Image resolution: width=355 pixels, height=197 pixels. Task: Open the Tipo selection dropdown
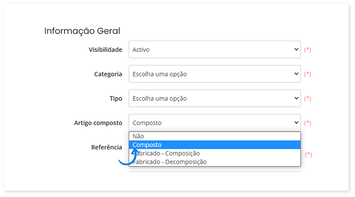(x=214, y=98)
